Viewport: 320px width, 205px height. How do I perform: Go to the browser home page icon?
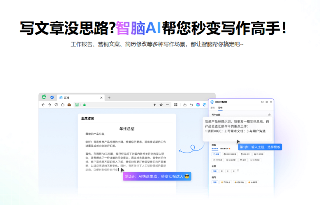(62, 105)
